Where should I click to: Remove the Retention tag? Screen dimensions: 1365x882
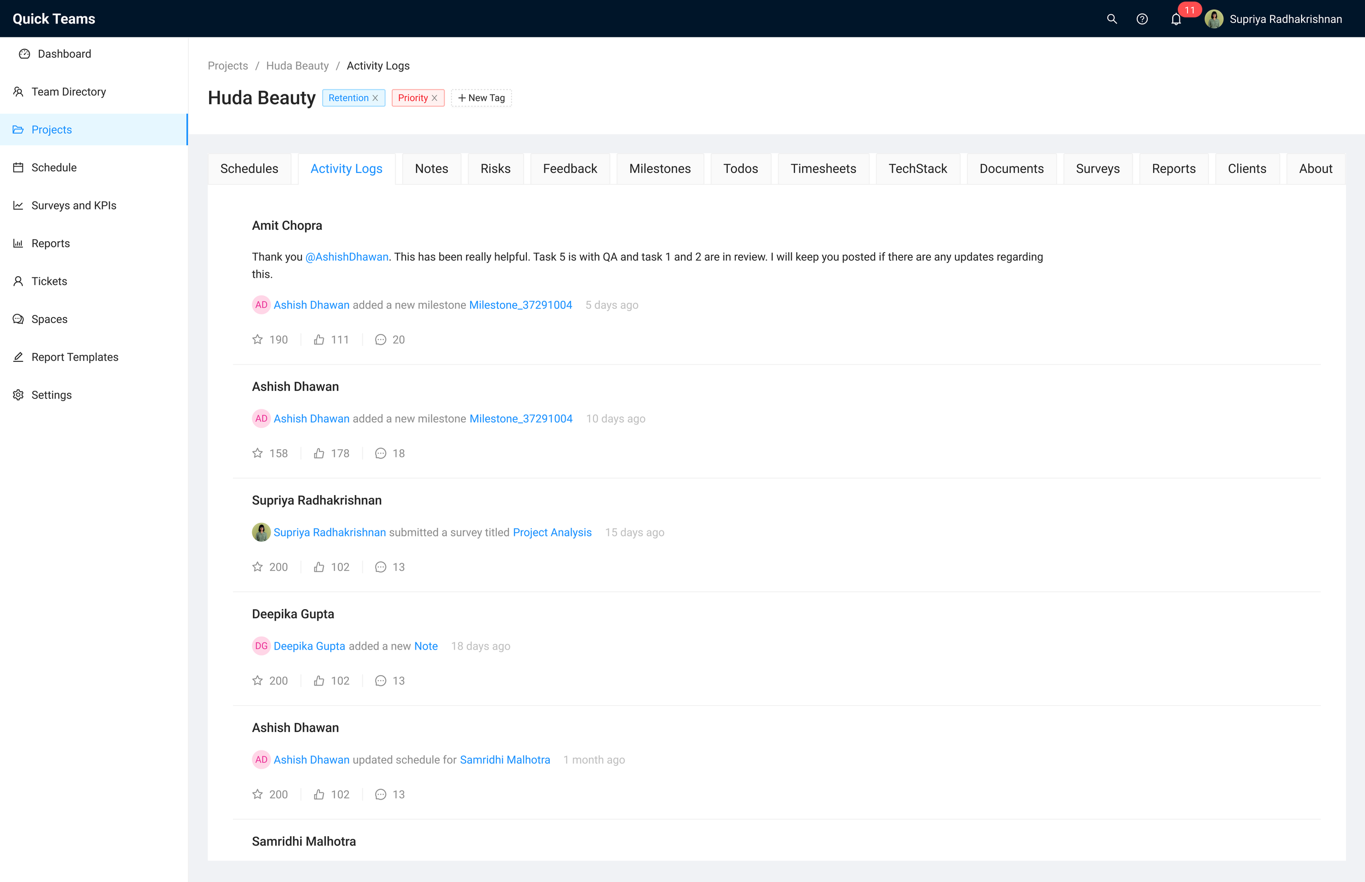376,98
